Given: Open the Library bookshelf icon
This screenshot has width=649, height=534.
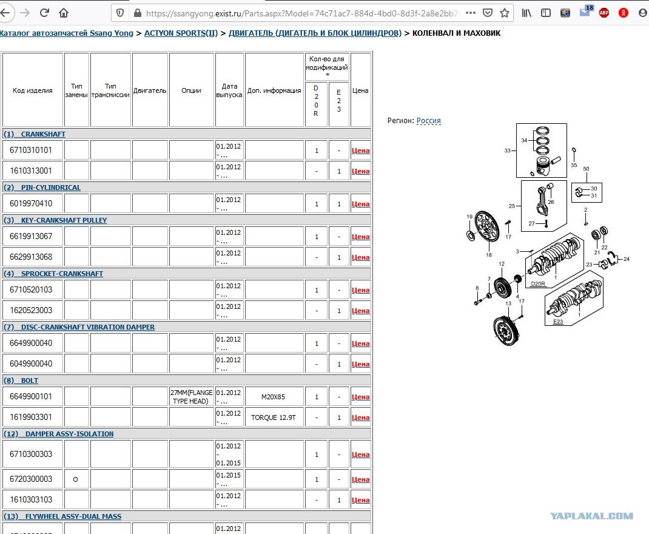Looking at the screenshot, I should click(x=526, y=13).
